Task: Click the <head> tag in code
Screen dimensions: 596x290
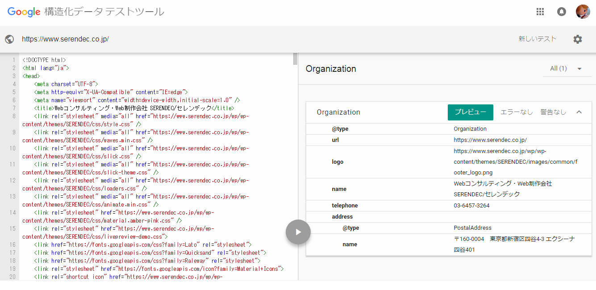Action: pyautogui.click(x=31, y=76)
